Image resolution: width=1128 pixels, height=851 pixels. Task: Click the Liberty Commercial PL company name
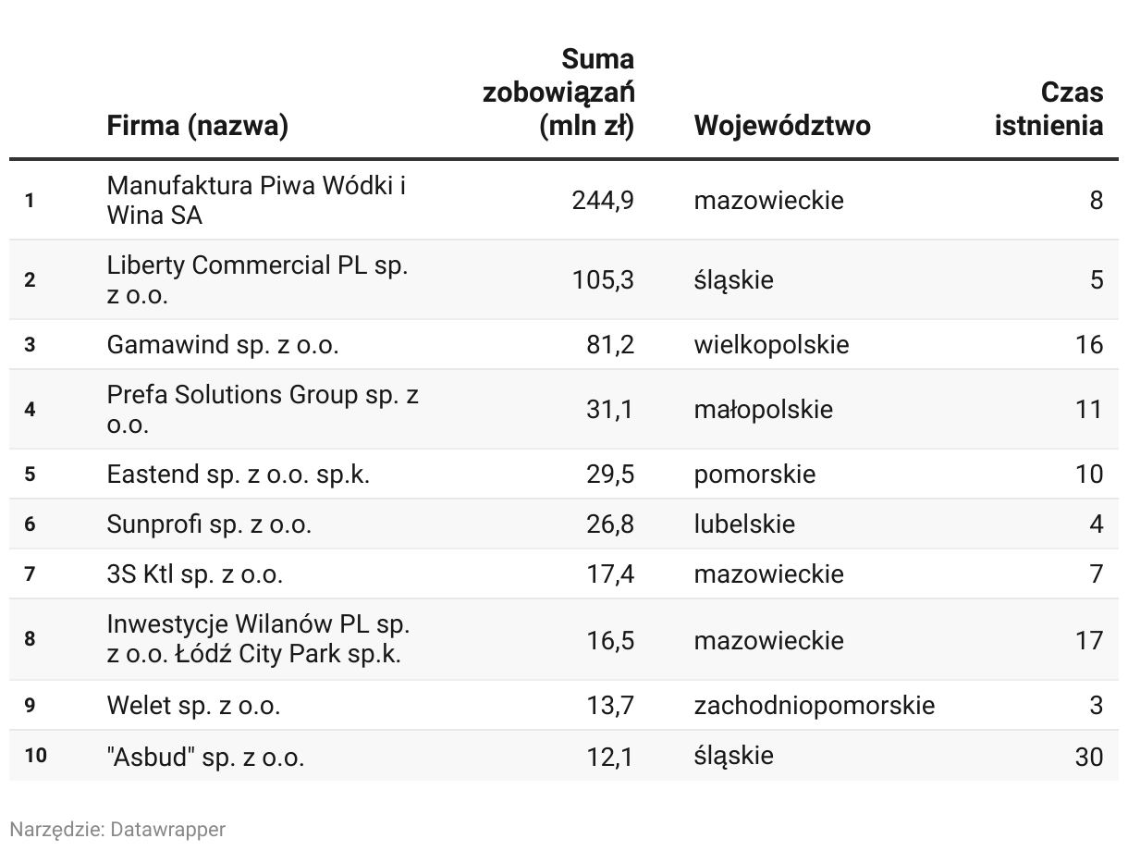258,279
